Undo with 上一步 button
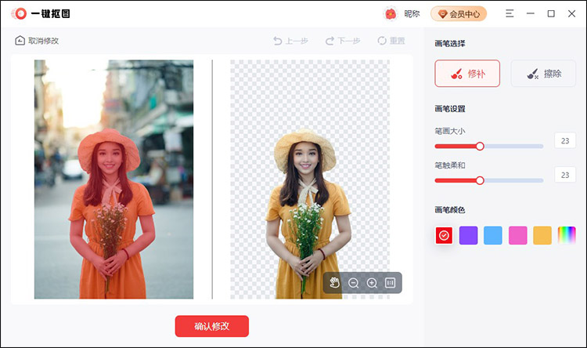587x348 pixels. 290,41
